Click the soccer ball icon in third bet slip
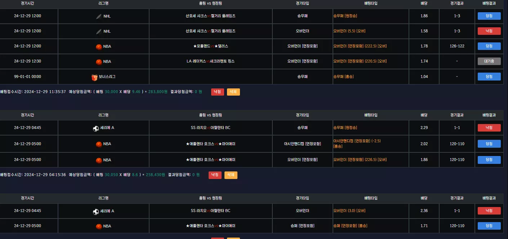Viewport: 508px width, 239px height. pyautogui.click(x=96, y=212)
